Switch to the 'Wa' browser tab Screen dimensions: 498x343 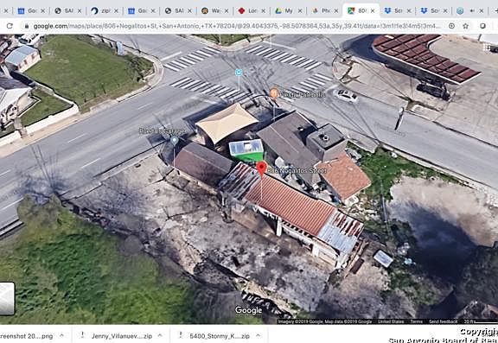pyautogui.click(x=215, y=10)
